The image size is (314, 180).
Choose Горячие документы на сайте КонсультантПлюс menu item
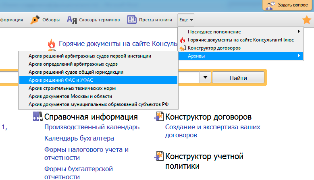(241, 40)
